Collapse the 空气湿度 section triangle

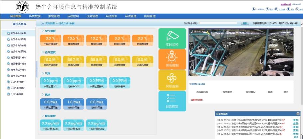click(43, 52)
